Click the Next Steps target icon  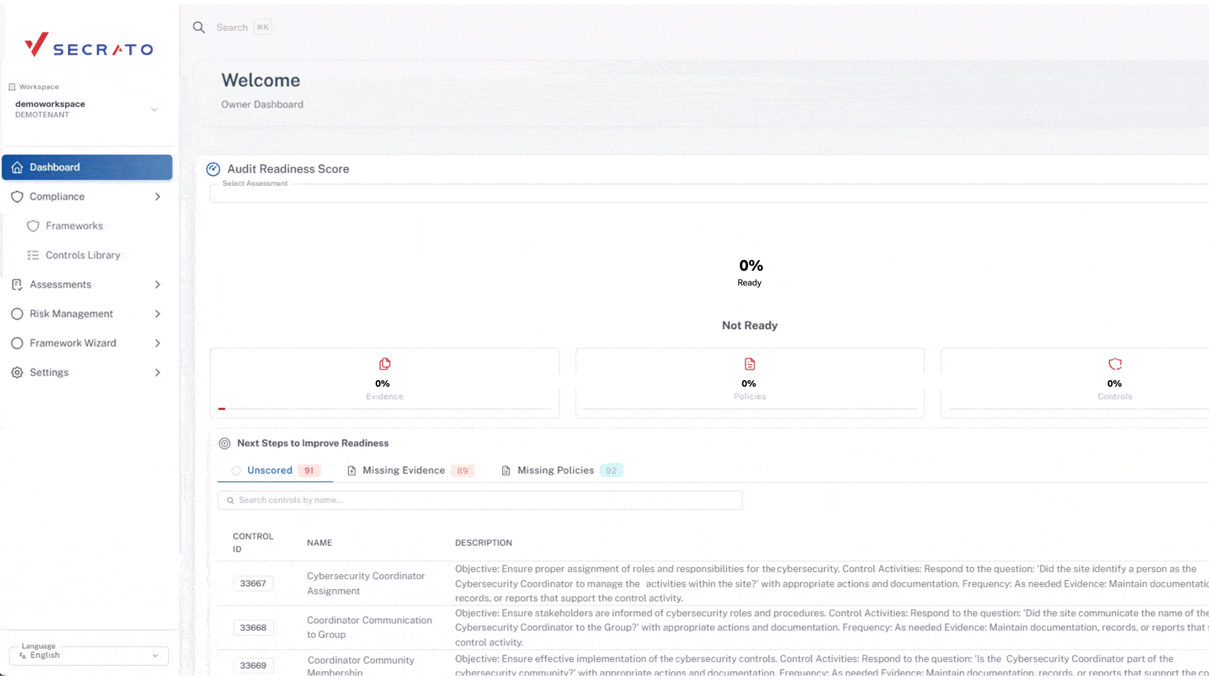225,443
